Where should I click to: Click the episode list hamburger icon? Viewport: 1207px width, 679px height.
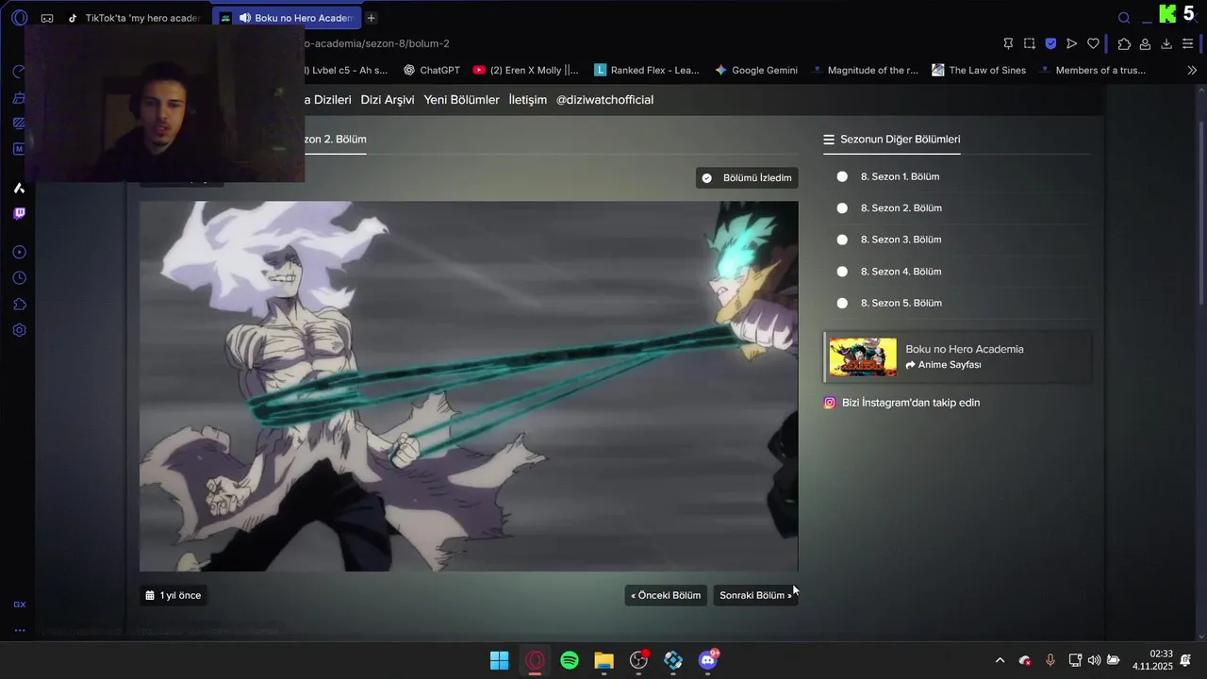pos(829,140)
